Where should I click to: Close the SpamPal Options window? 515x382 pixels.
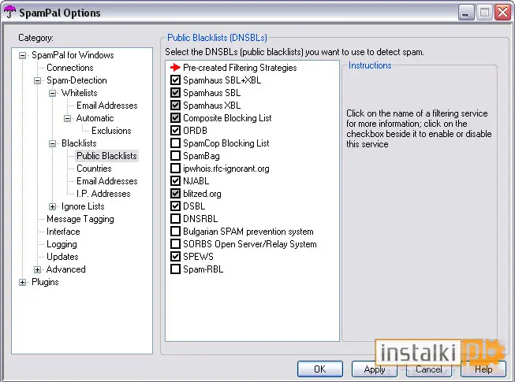(503, 13)
